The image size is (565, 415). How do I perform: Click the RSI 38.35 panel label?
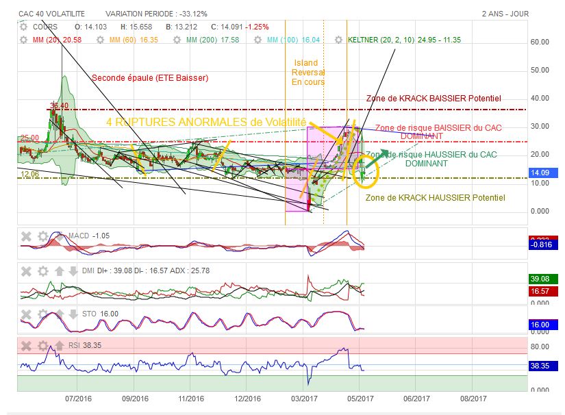click(85, 345)
